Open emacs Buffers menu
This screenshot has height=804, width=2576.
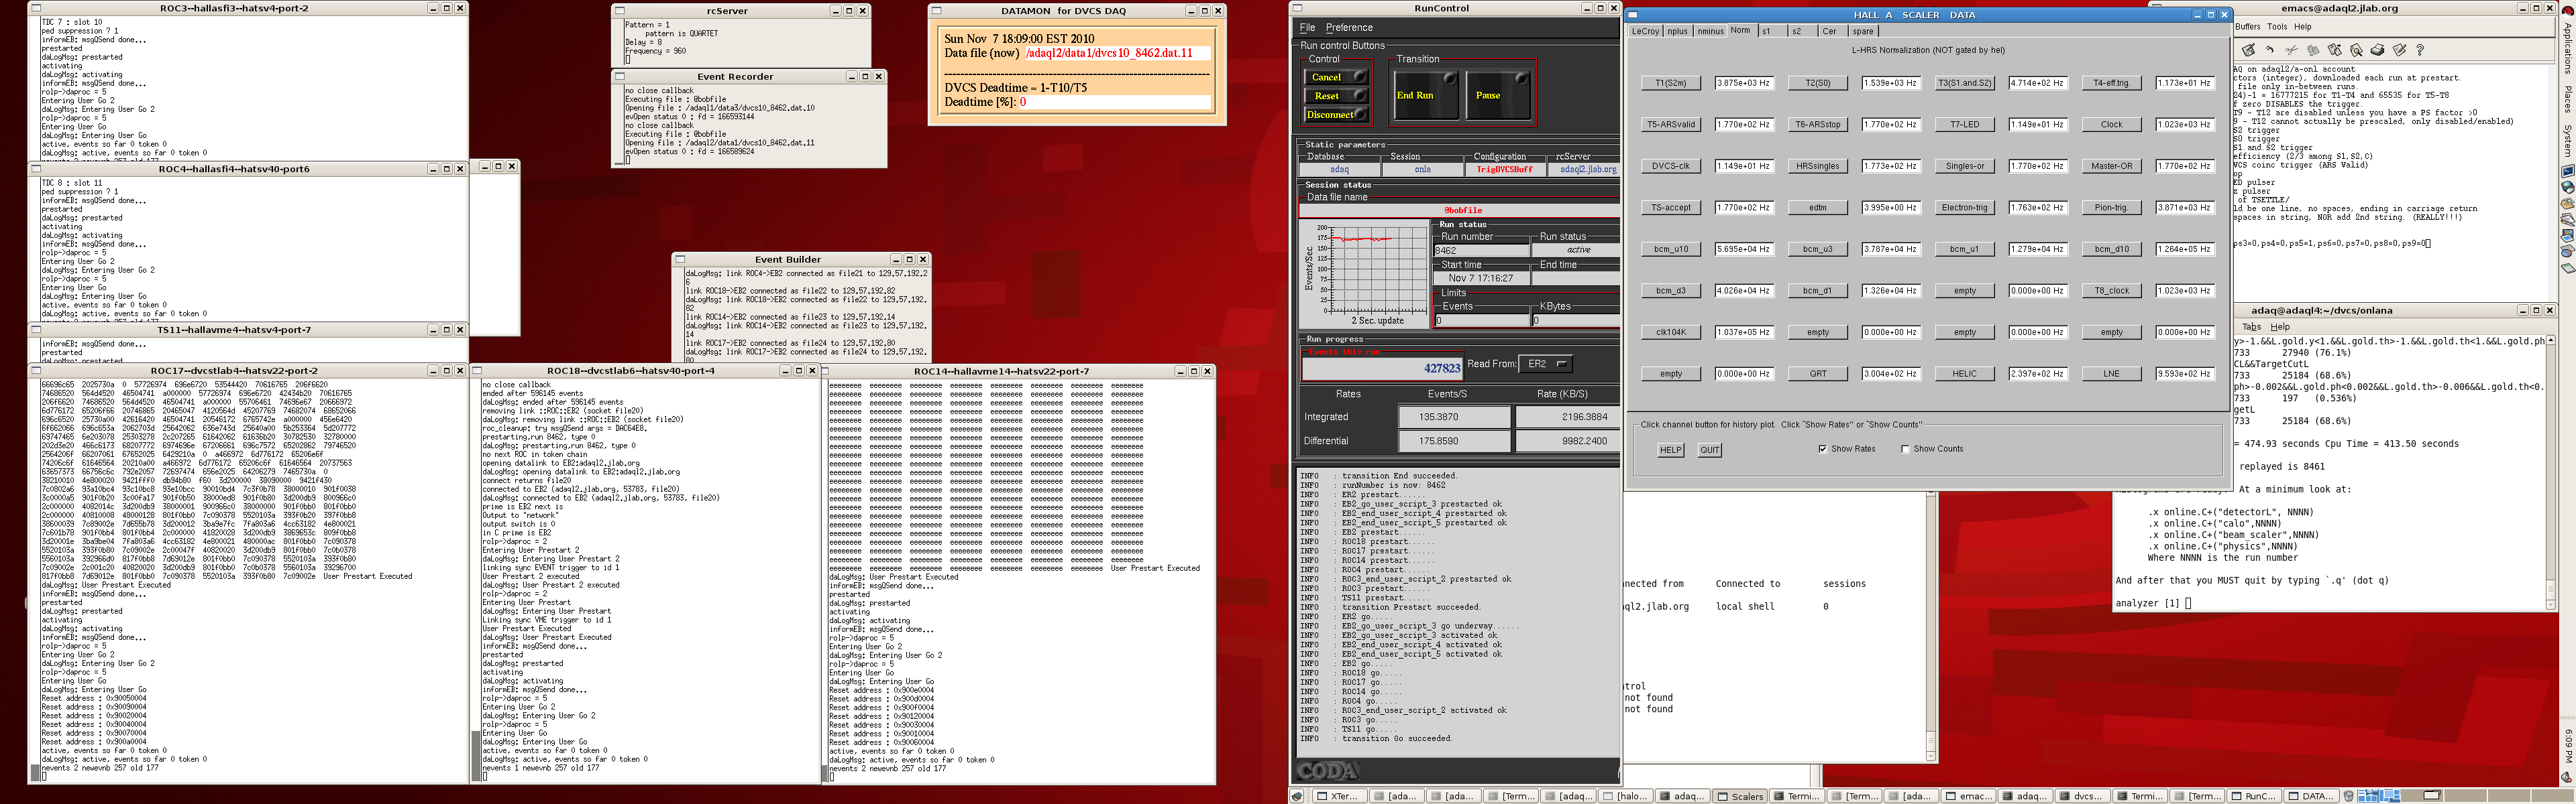(2247, 27)
